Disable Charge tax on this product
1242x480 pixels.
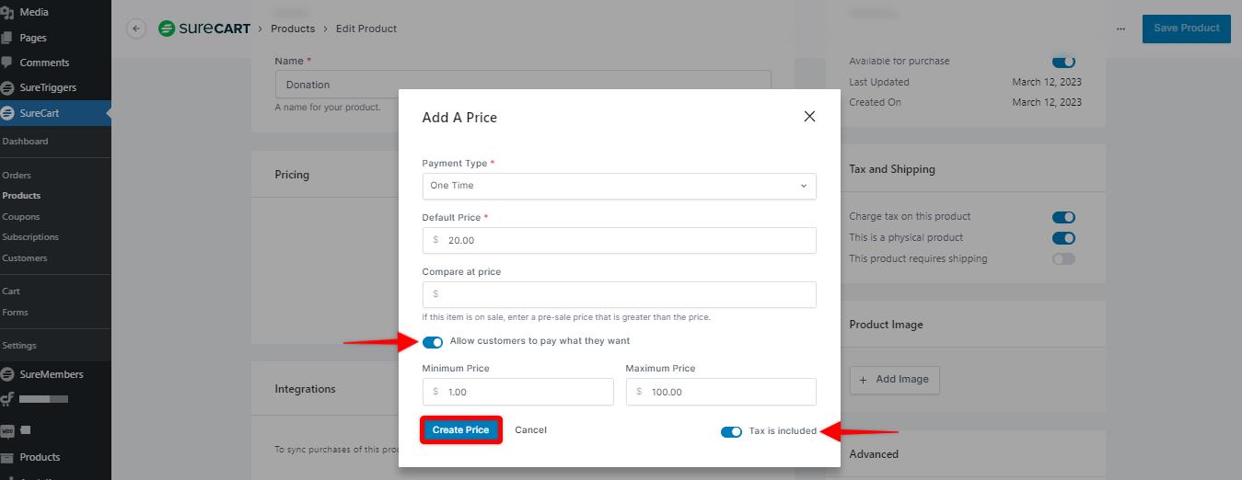click(x=1063, y=217)
